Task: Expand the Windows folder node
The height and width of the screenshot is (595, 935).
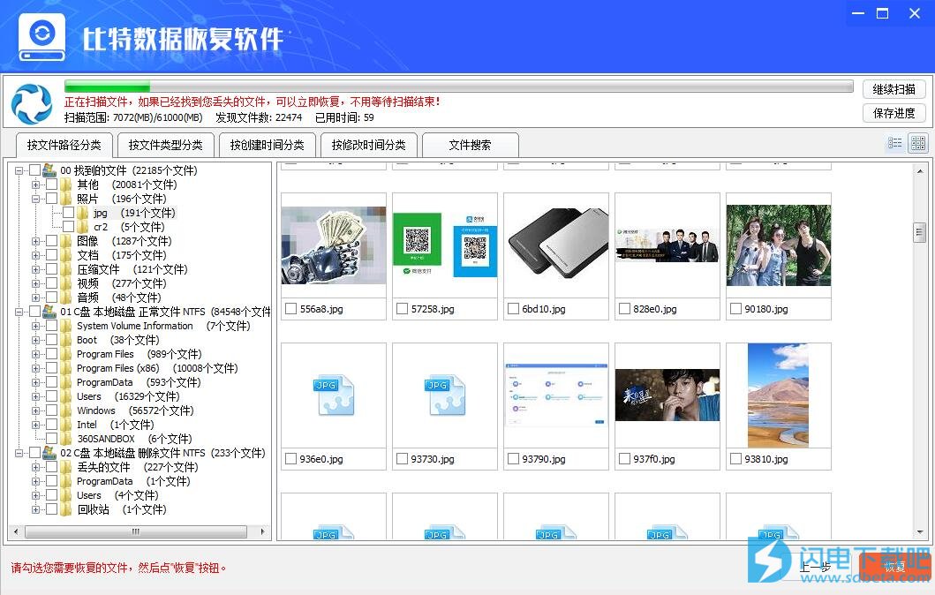Action: [x=36, y=410]
